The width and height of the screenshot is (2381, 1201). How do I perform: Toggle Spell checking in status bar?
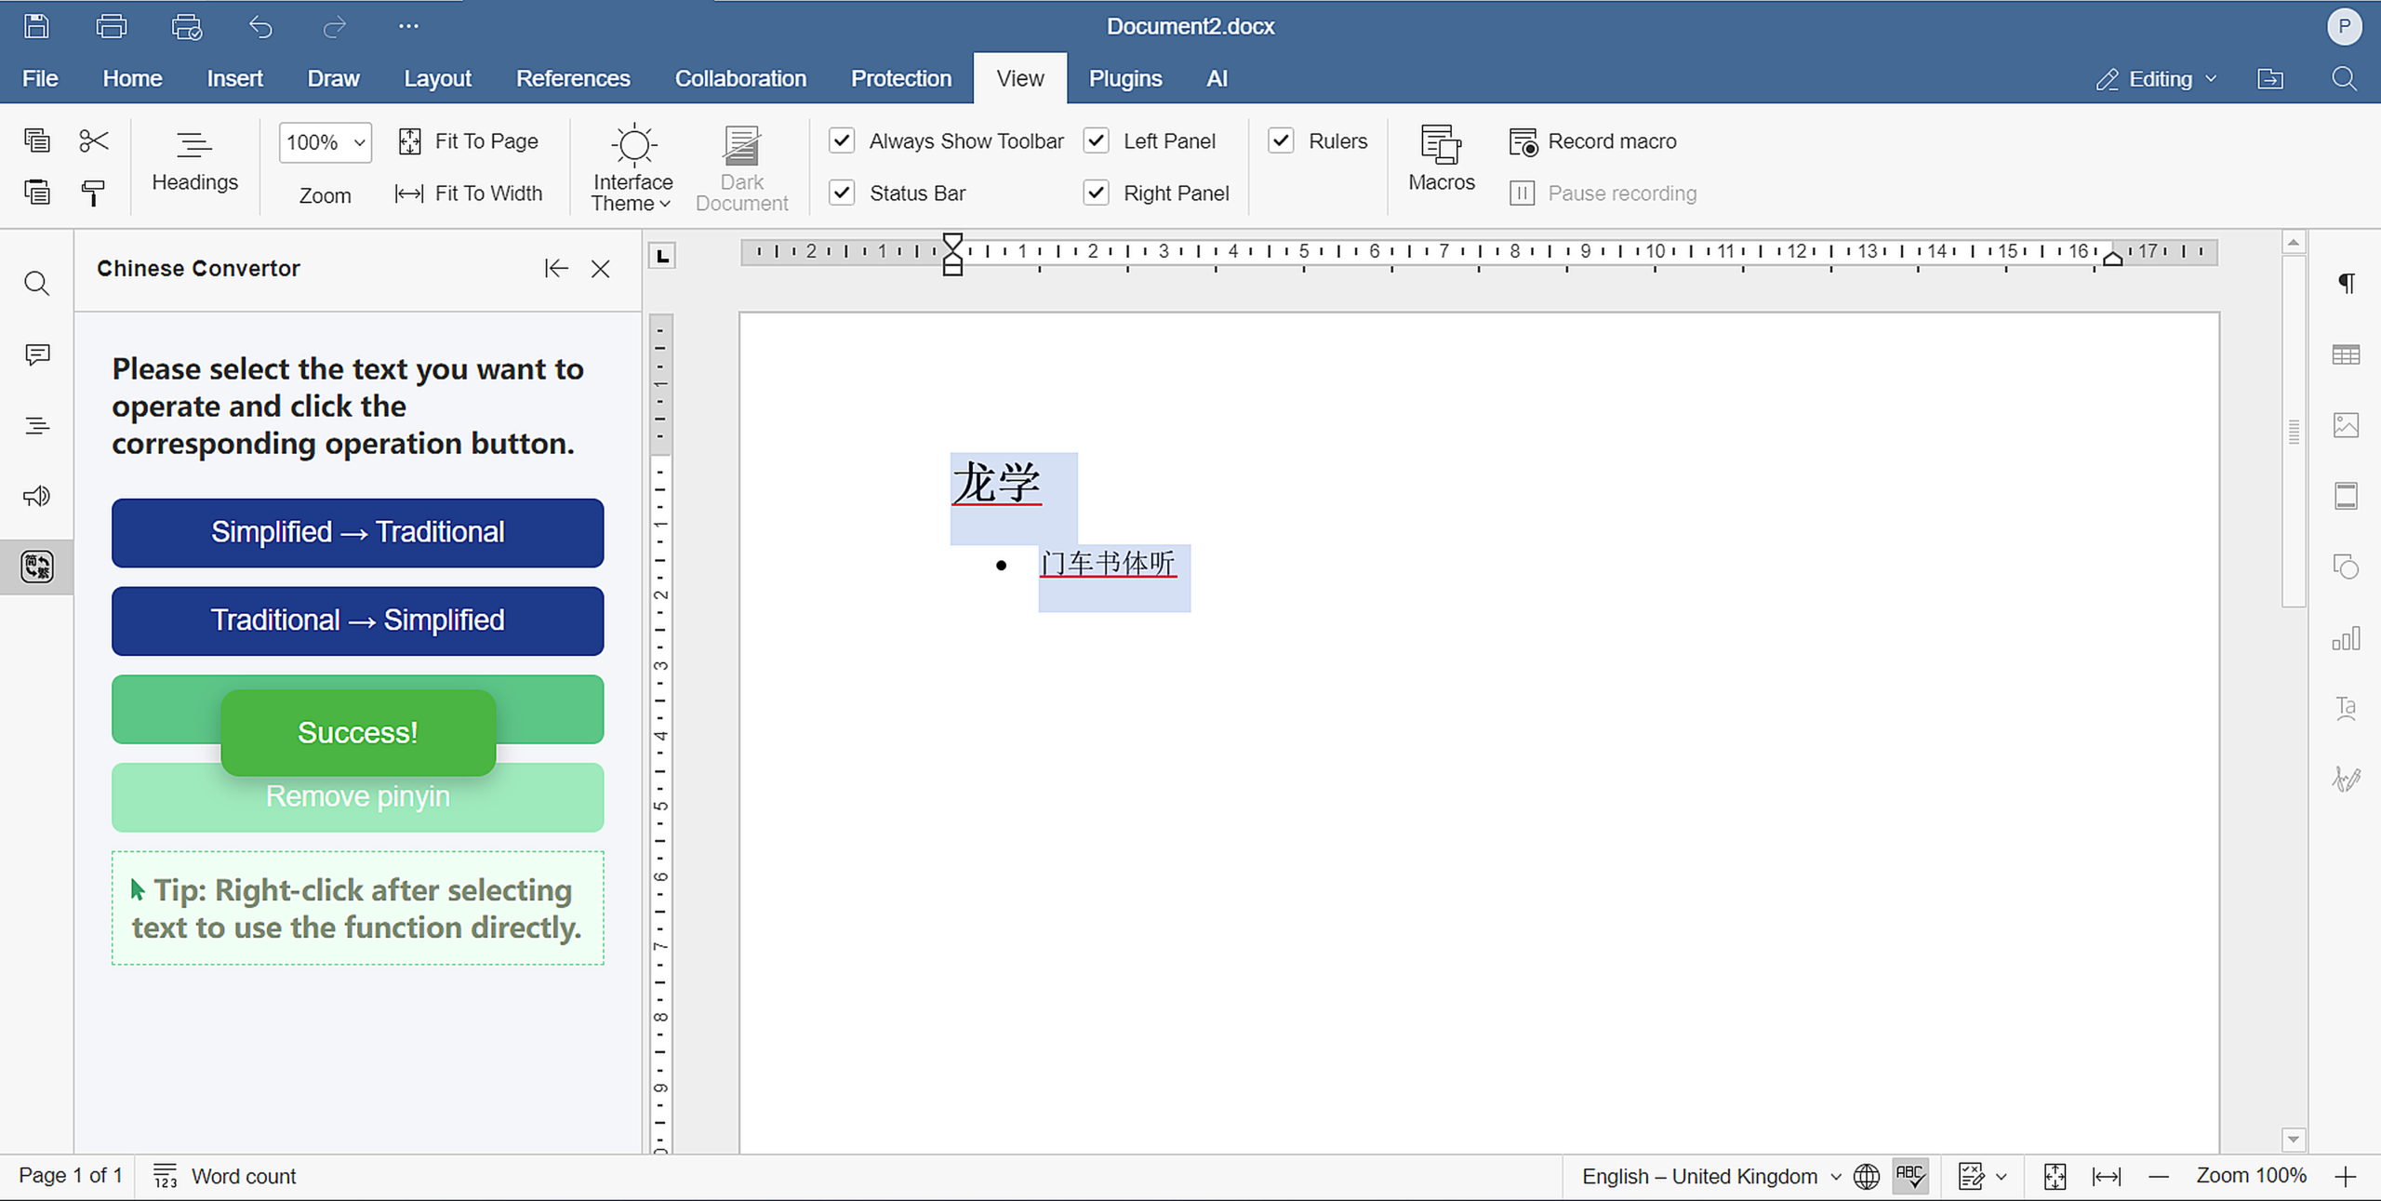(1910, 1176)
